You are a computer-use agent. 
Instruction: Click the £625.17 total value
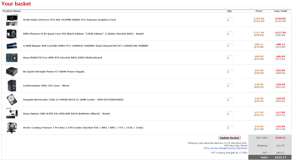(281, 157)
